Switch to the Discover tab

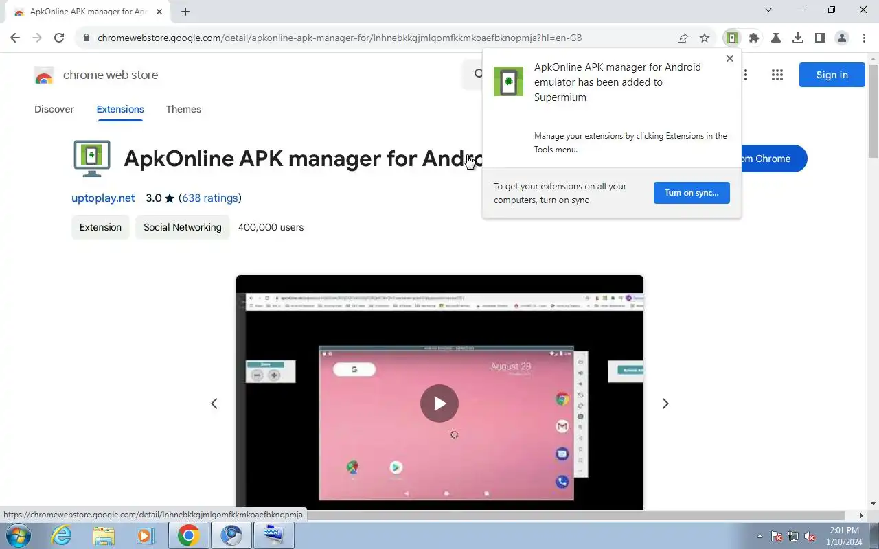tap(54, 109)
